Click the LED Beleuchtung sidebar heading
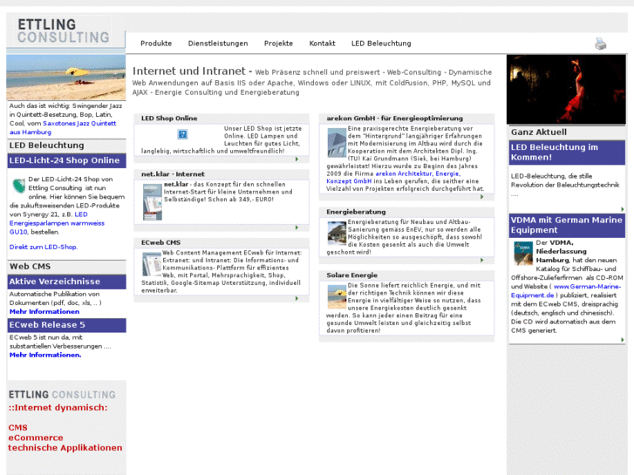Screen dimensions: 634x475 click(46, 146)
